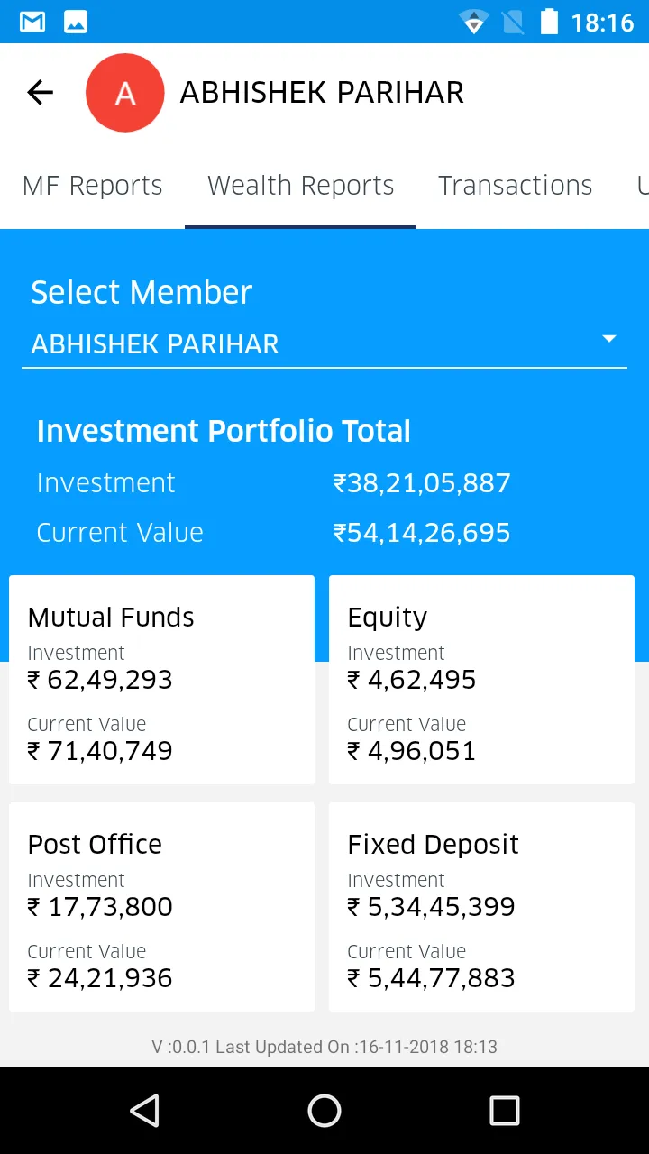Tap the Wi-Fi signal icon in status bar

[x=473, y=22]
